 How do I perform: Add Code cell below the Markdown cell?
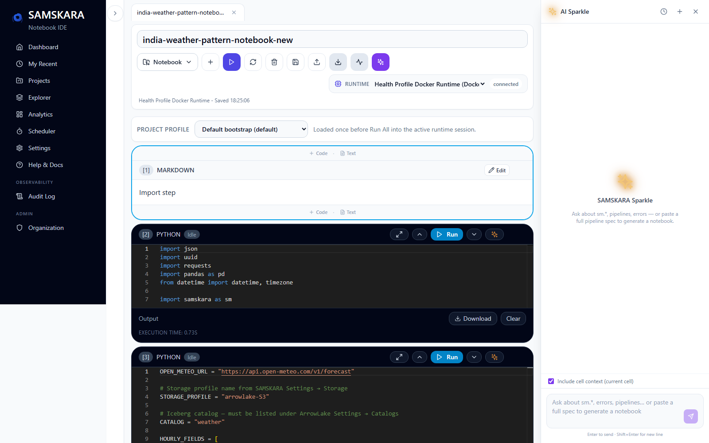pyautogui.click(x=319, y=212)
